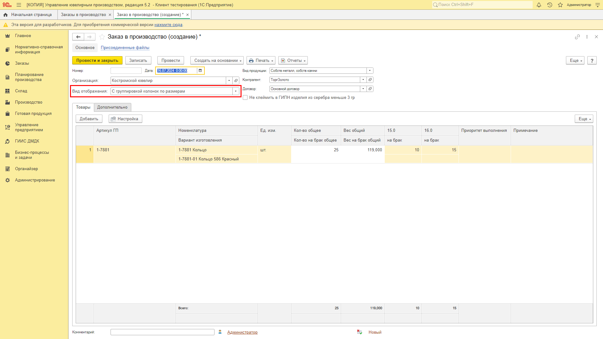Click the home icon on Начальная страница
Image resolution: width=603 pixels, height=339 pixels.
coord(5,15)
